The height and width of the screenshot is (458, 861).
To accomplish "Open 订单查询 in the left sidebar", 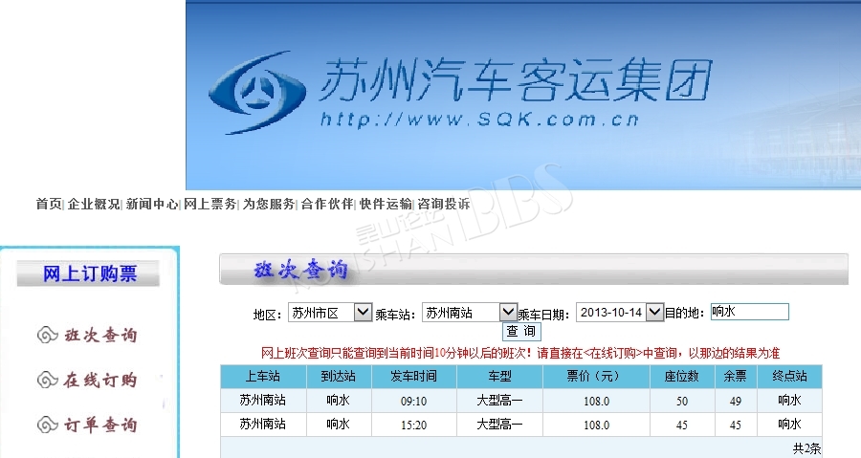I will (100, 425).
